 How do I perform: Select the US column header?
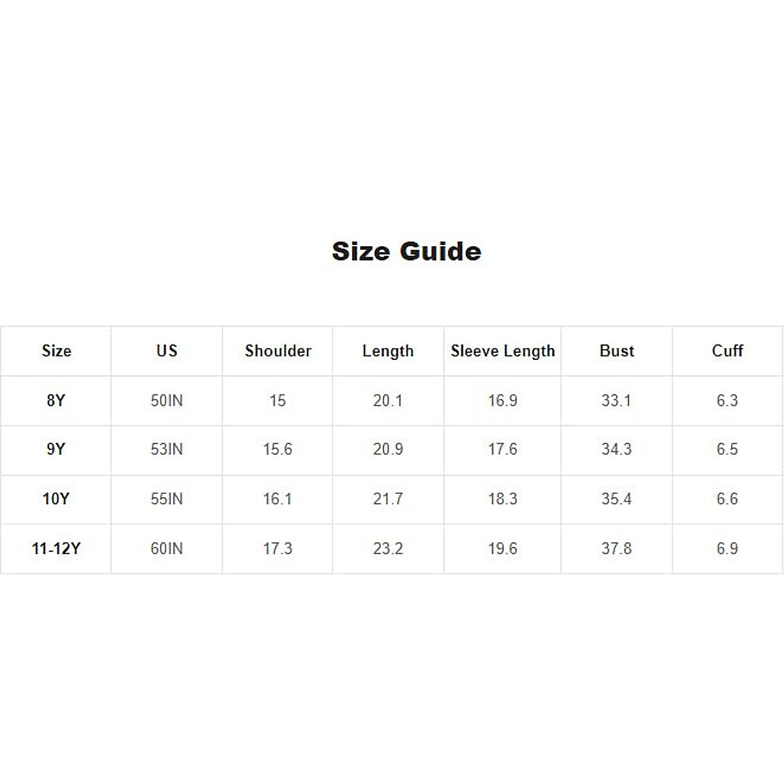(x=167, y=351)
